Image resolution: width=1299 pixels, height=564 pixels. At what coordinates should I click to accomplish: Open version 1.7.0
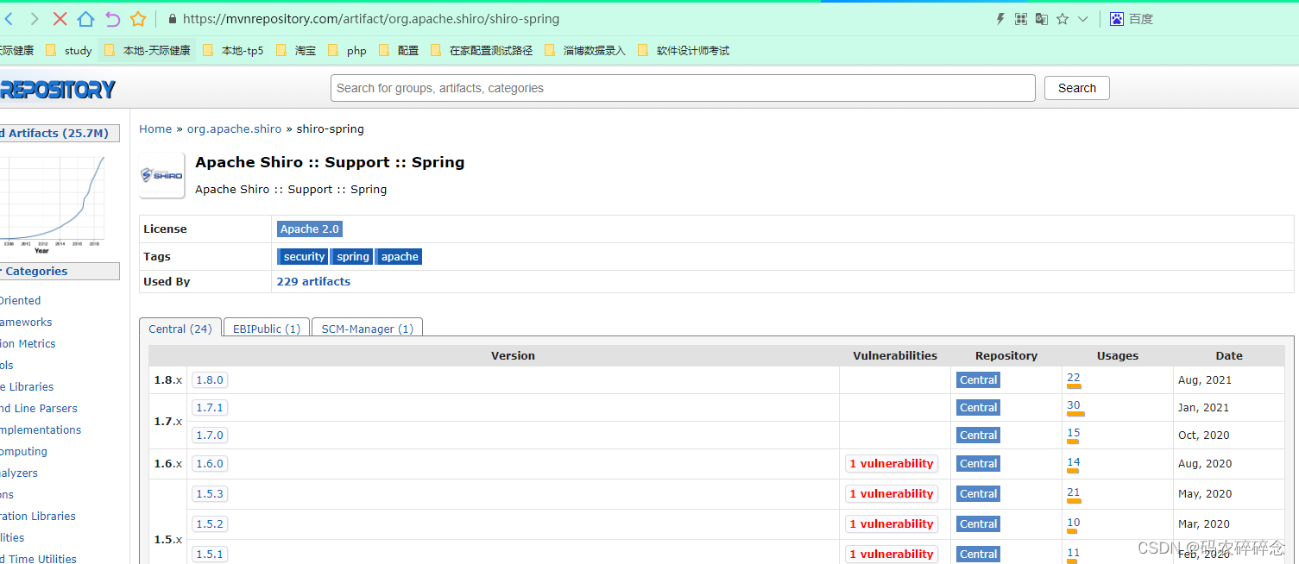pyautogui.click(x=210, y=435)
